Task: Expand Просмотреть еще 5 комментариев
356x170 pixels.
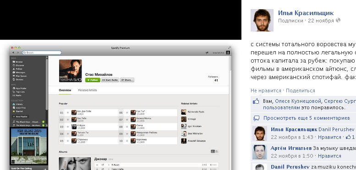Action: pos(307,118)
